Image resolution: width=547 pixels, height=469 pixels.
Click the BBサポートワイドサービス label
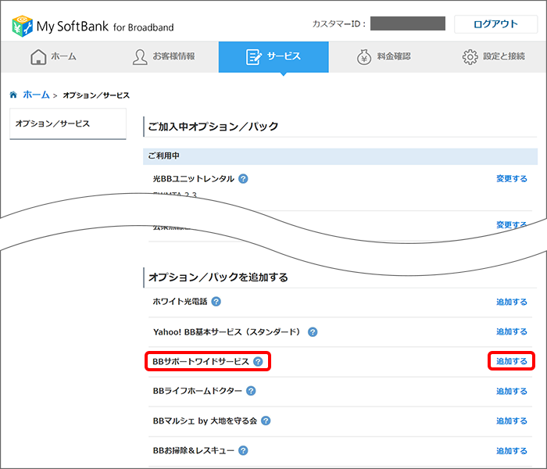click(x=201, y=361)
